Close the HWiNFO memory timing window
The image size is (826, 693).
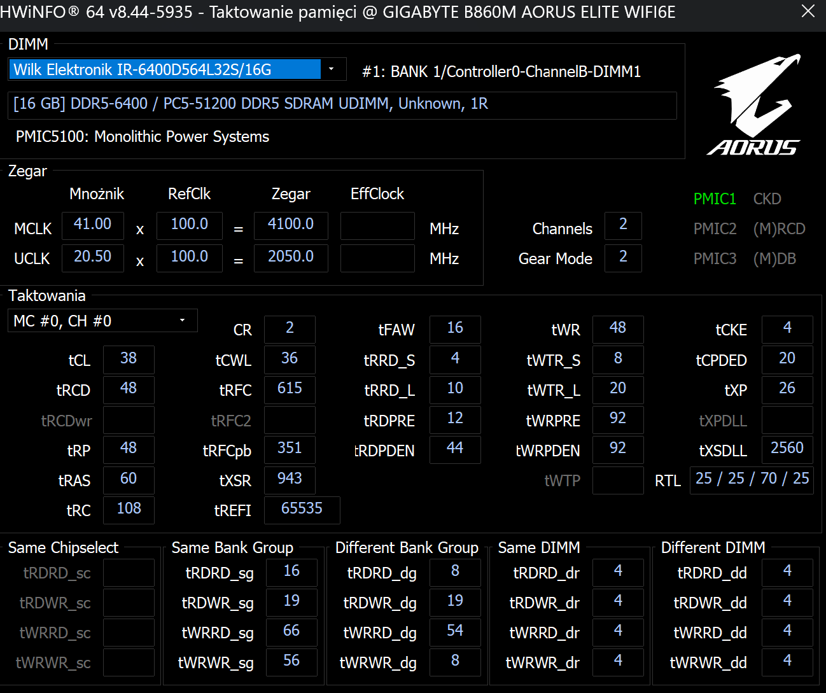click(808, 11)
